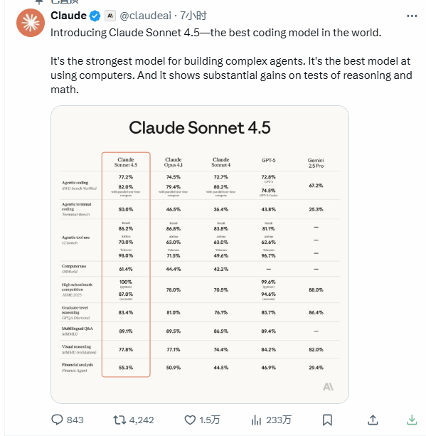Open the Claude profile avatar
Viewport: 426px width, 436px height.
click(x=31, y=23)
